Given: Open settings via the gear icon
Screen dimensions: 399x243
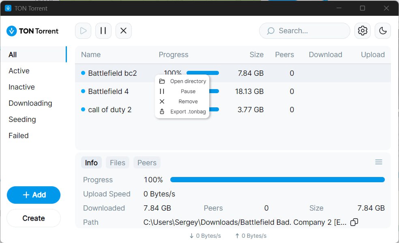Looking at the screenshot, I should (x=363, y=31).
